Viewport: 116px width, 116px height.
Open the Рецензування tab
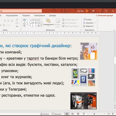click(12, 15)
